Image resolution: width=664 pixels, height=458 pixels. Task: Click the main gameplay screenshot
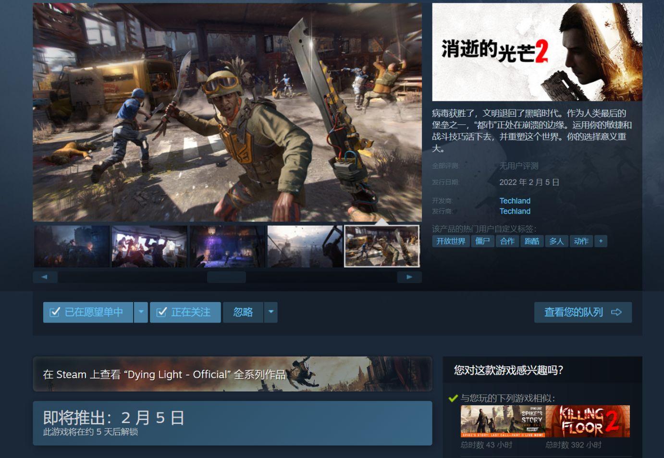tap(227, 112)
